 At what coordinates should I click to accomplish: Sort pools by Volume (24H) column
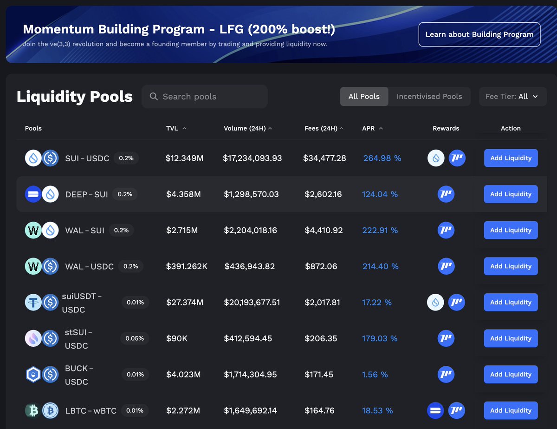248,128
